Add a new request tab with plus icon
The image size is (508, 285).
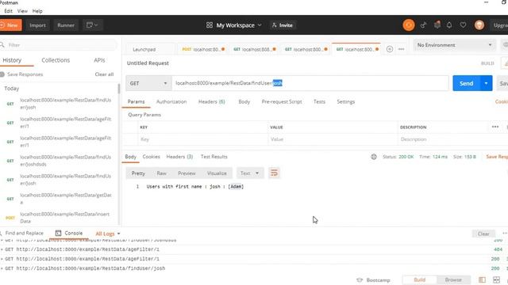[x=390, y=49]
